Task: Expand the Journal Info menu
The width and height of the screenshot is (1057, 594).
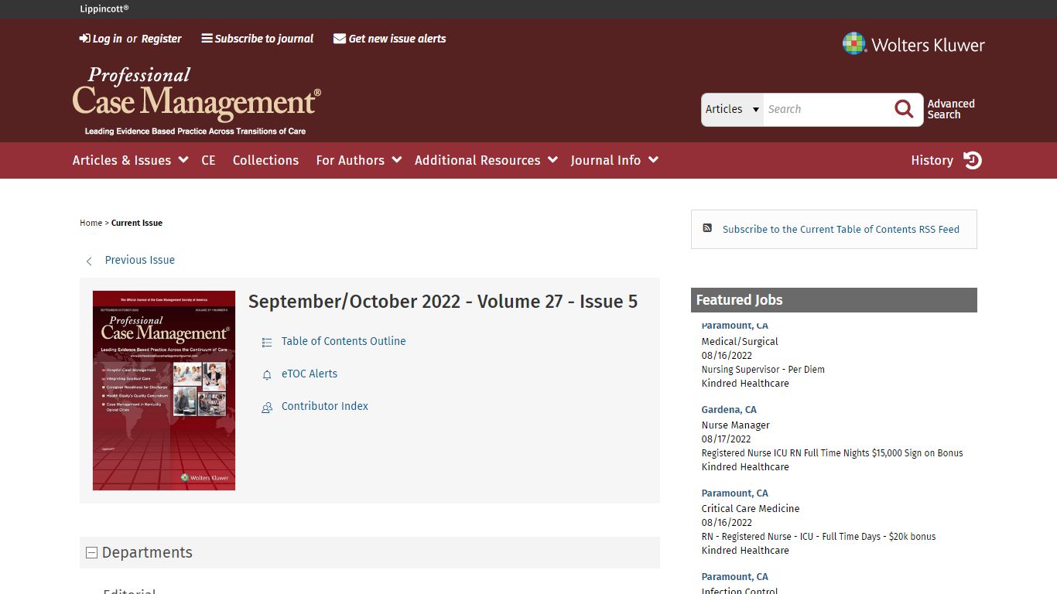Action: (614, 160)
